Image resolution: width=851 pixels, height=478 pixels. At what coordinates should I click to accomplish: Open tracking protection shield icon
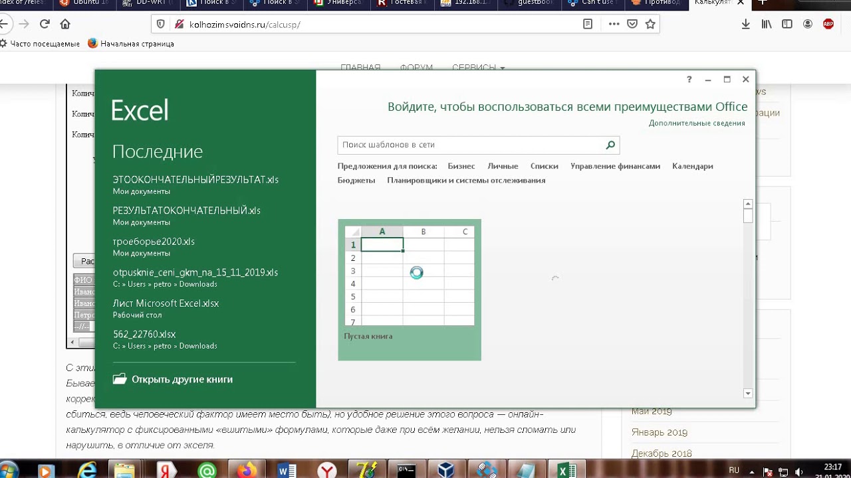pyautogui.click(x=160, y=24)
